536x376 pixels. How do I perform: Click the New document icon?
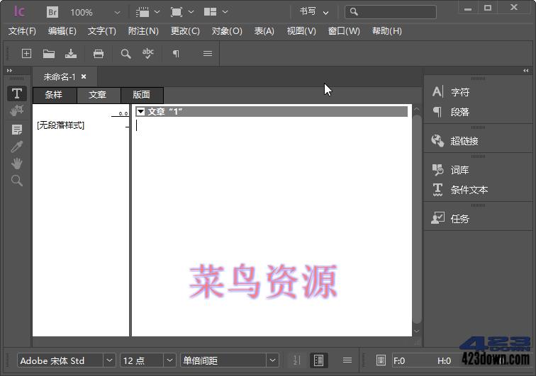pos(26,54)
